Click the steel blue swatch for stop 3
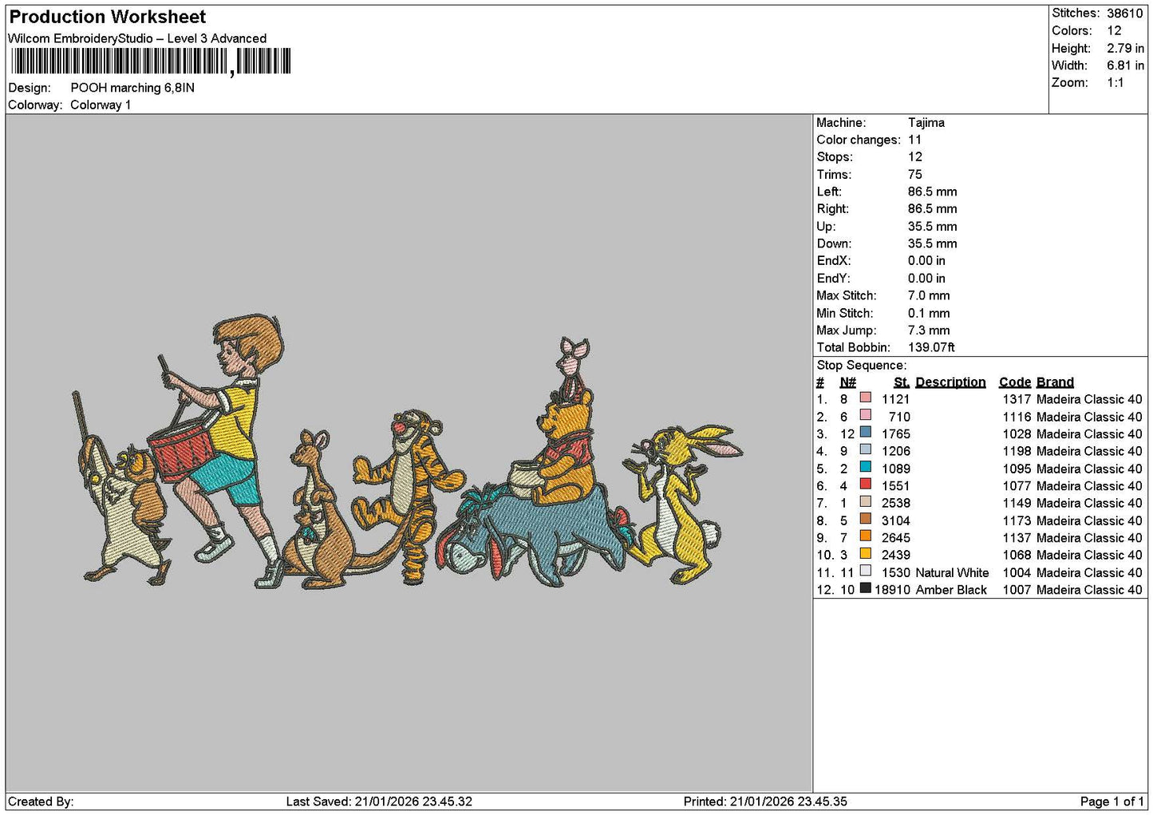 (866, 433)
